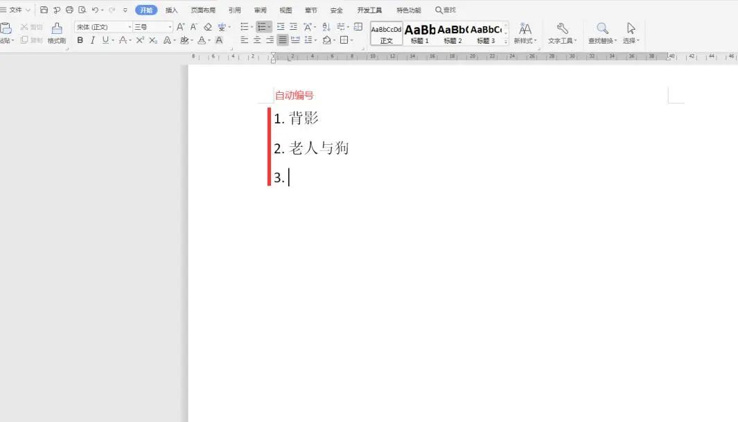This screenshot has height=422, width=738.
Task: Select the 标题 1 style thumbnail
Action: coord(420,33)
